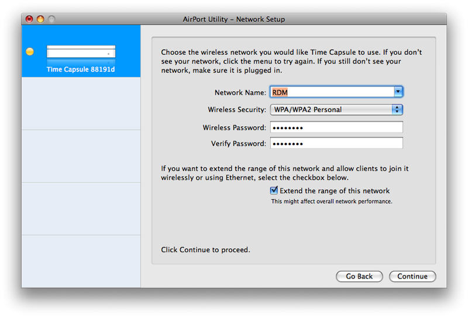This screenshot has width=468, height=317.
Task: Open the Wireless Security popup menu
Action: (336, 110)
